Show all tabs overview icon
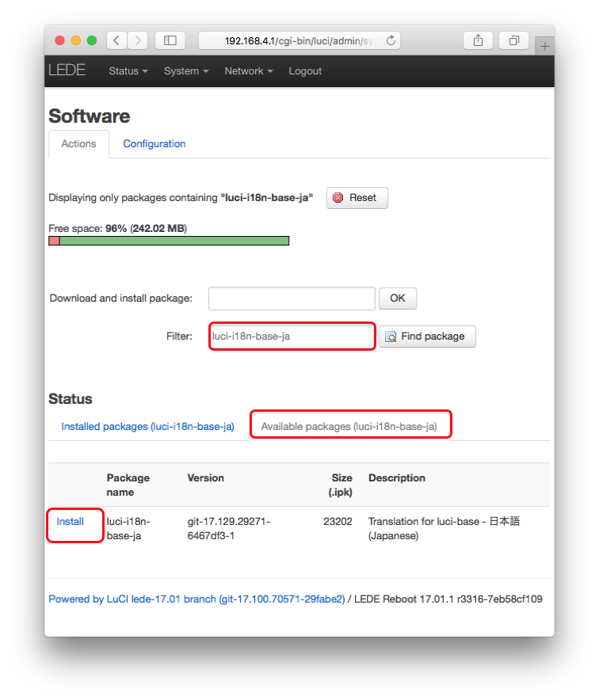Viewport: 599px width, 700px height. pyautogui.click(x=513, y=40)
